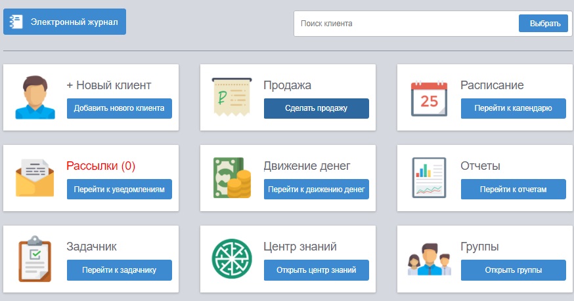The image size is (574, 301).
Task: Click the envelope mailing icon
Action: point(35,178)
